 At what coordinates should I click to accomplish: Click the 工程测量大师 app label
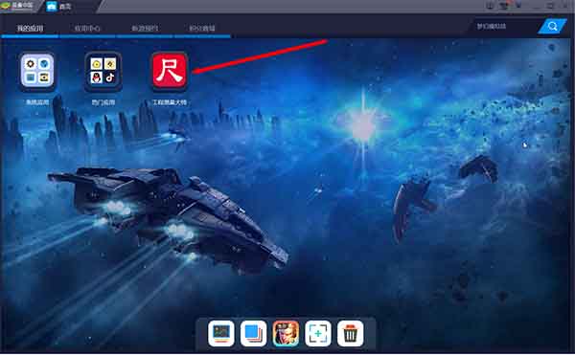click(170, 102)
